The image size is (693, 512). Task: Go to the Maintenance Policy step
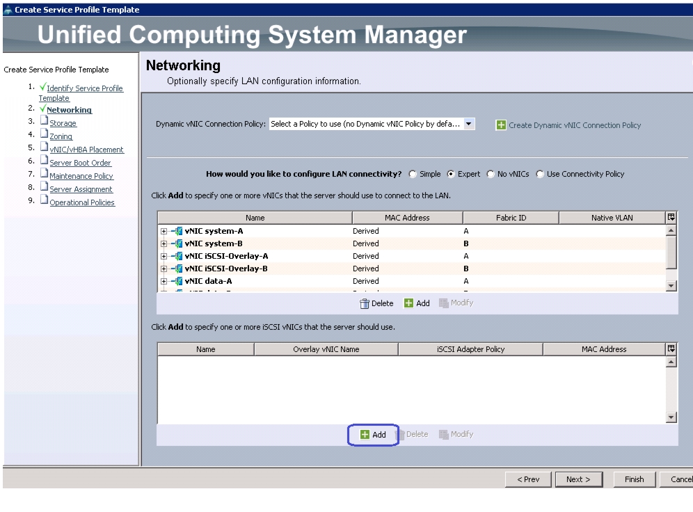[x=81, y=176]
